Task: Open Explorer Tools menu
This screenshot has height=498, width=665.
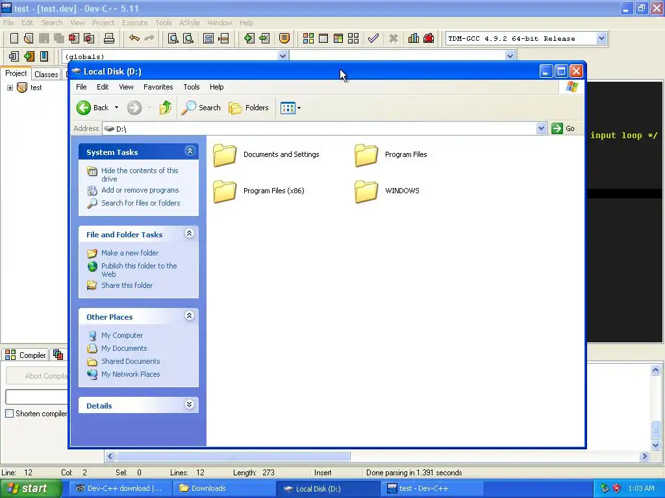Action: tap(192, 87)
